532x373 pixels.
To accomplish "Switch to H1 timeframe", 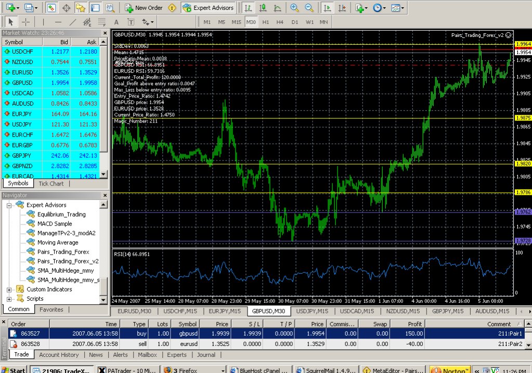I will coord(266,22).
